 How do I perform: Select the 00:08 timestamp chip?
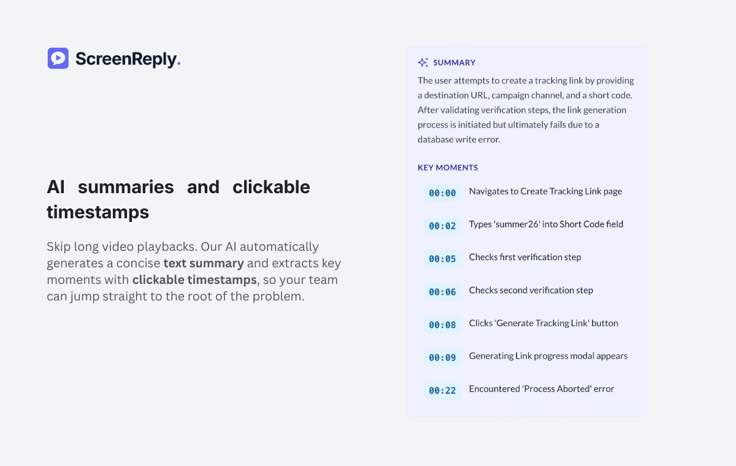coord(442,325)
